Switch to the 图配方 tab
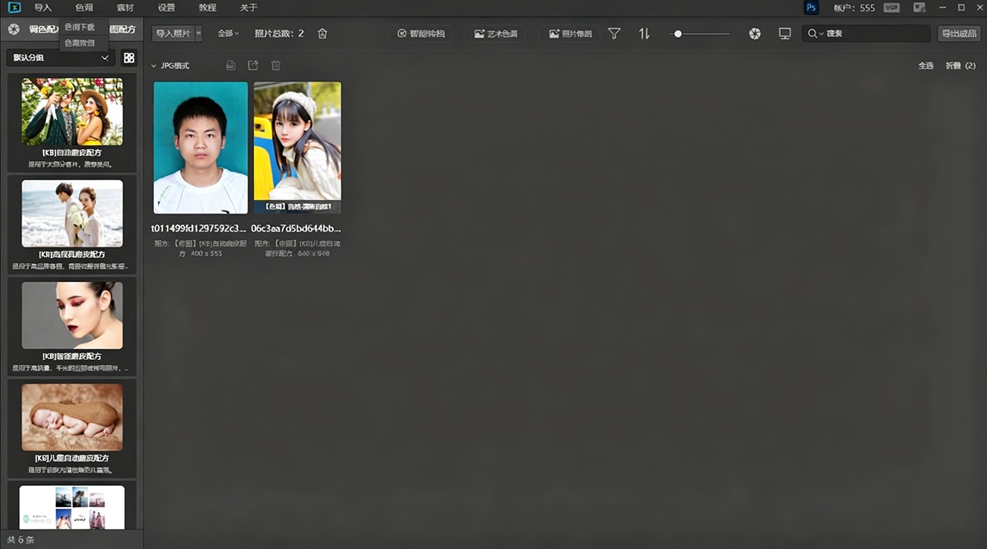The image size is (987, 549). 123,30
